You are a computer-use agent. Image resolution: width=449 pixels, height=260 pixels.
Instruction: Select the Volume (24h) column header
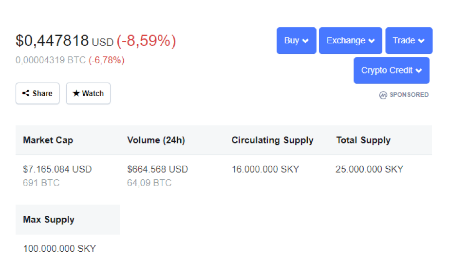point(156,140)
